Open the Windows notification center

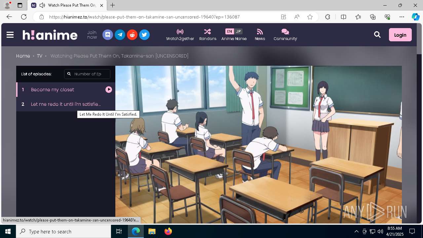412,231
